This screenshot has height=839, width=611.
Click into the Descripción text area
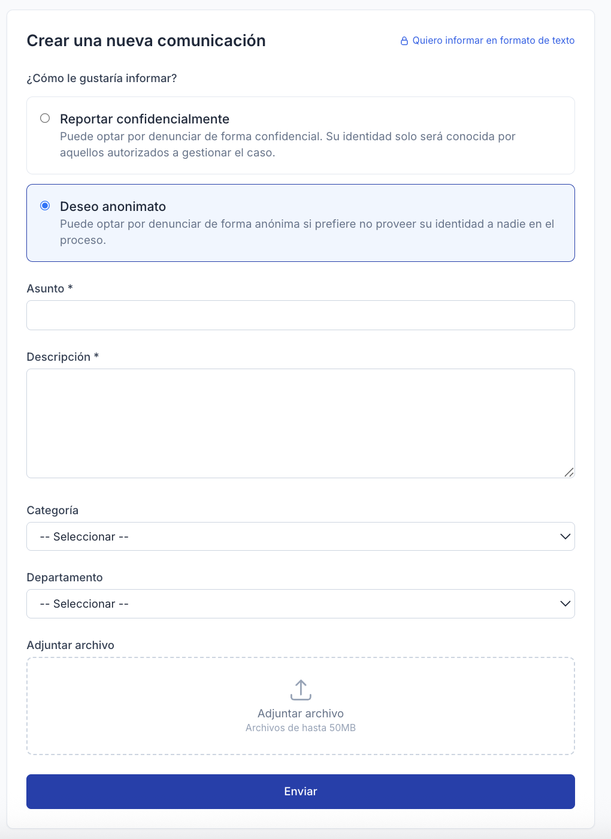coord(301,423)
